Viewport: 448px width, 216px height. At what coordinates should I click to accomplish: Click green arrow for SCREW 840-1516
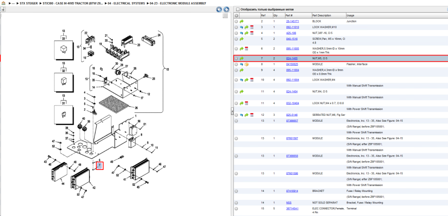(x=241, y=39)
